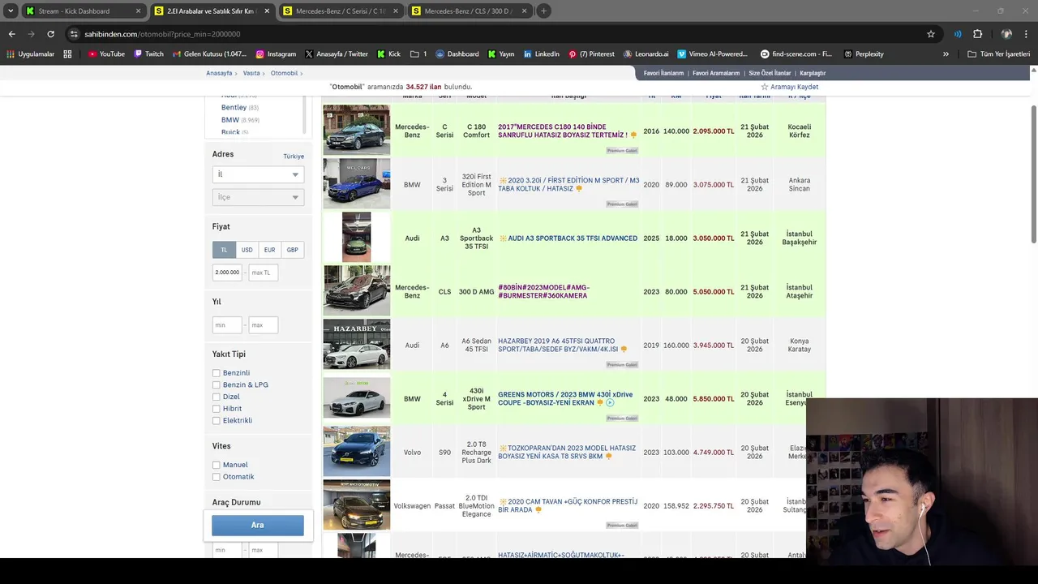Check the Benzin & LPG checkbox
Image resolution: width=1038 pixels, height=584 pixels.
217,385
